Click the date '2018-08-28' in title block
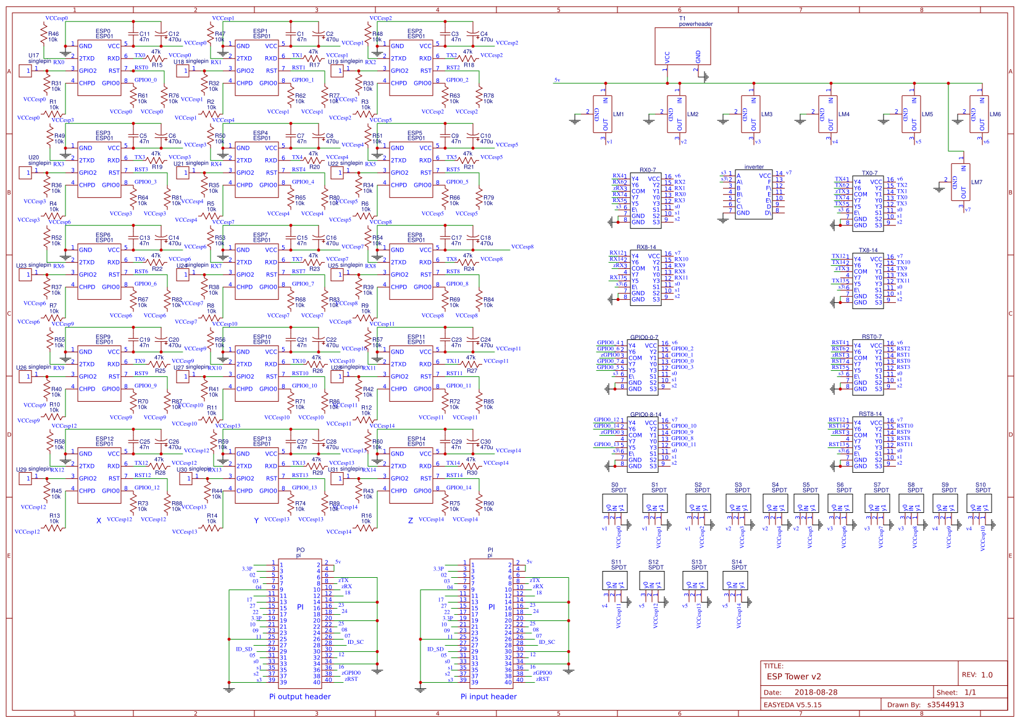The height and width of the screenshot is (723, 1020). [816, 692]
